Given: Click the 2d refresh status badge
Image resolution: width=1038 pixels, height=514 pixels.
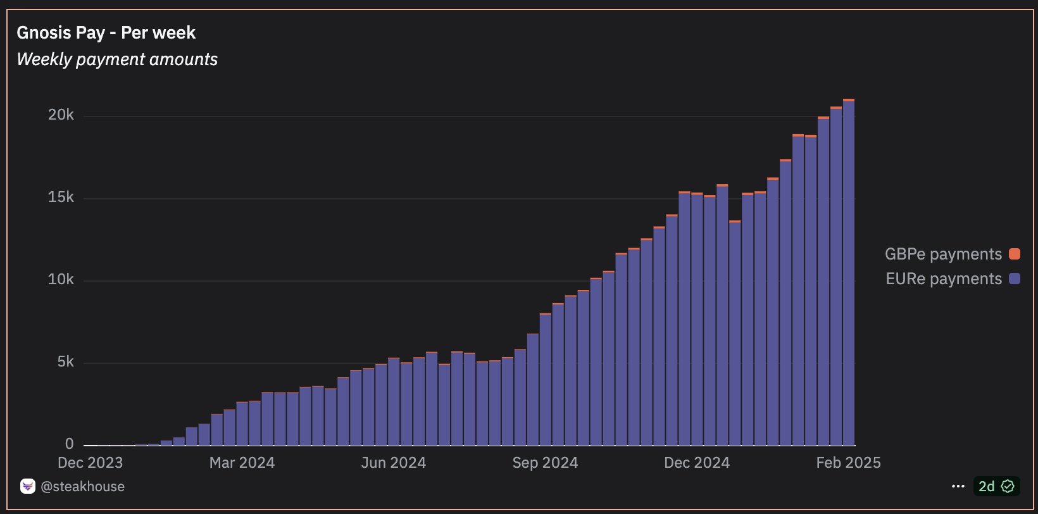Looking at the screenshot, I should (x=996, y=486).
